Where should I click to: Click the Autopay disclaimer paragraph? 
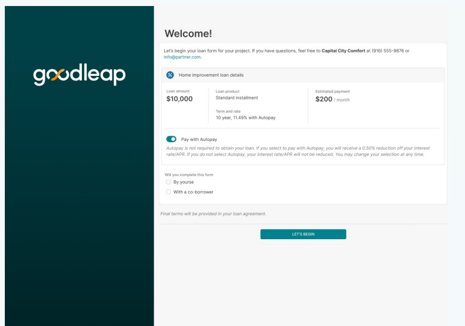[x=298, y=151]
